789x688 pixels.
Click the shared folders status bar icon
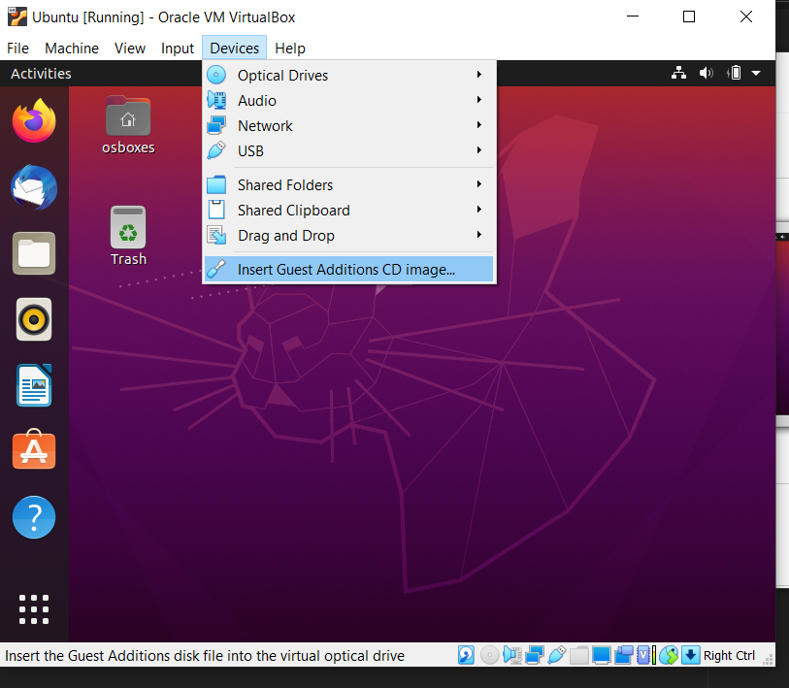[x=579, y=655]
